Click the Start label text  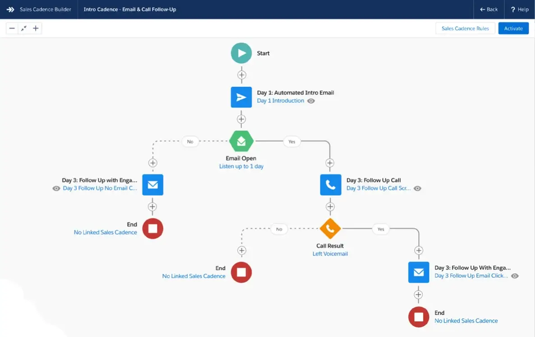click(x=263, y=53)
